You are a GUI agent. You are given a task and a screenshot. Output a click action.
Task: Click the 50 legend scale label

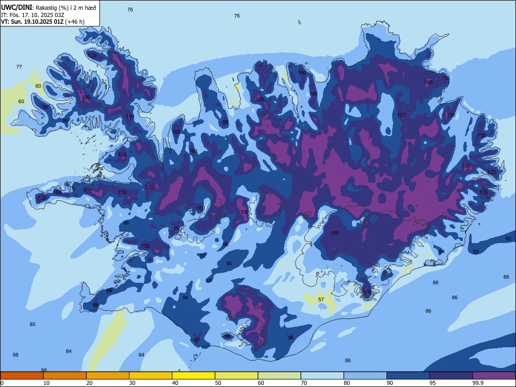218,383
